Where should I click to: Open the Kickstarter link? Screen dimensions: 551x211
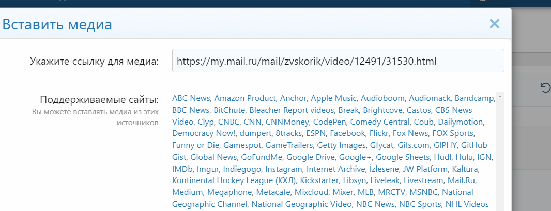318,180
